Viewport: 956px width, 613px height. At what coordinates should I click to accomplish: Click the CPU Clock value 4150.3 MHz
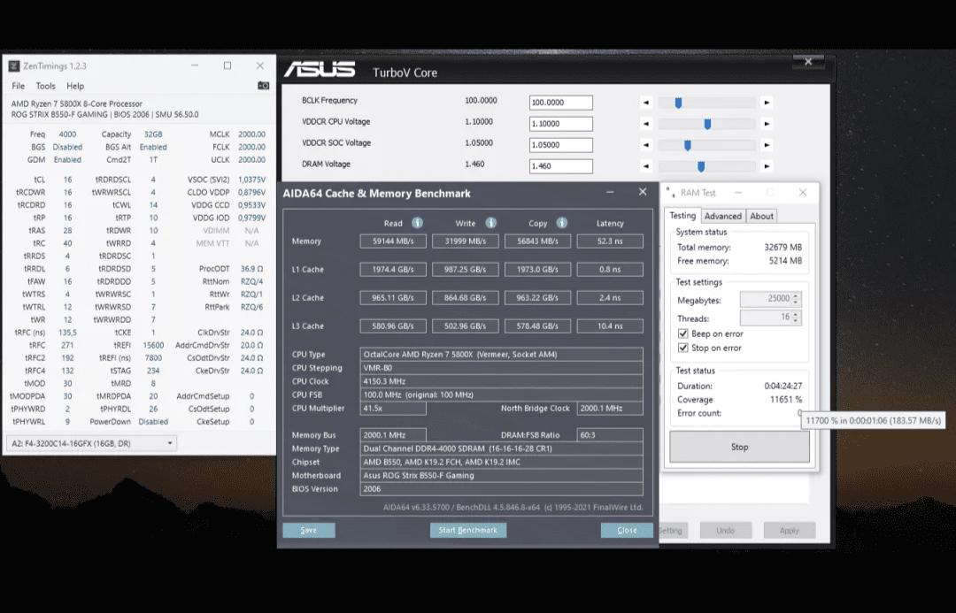click(501, 381)
